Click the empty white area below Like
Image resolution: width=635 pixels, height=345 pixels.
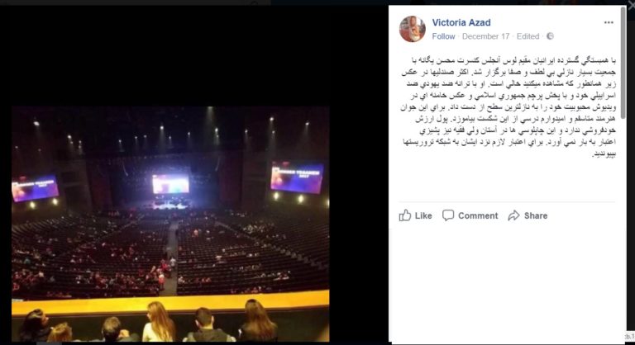tap(506, 283)
